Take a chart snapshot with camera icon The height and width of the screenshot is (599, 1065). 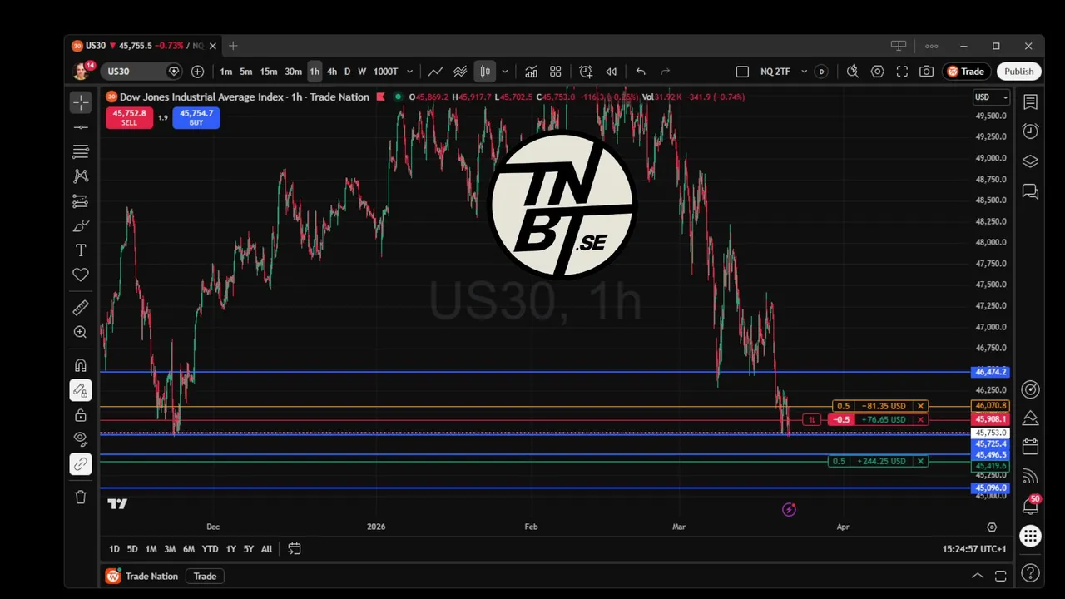pos(926,72)
